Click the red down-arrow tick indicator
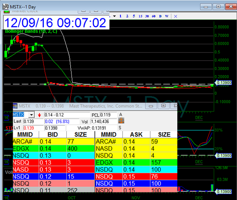 click(x=39, y=115)
